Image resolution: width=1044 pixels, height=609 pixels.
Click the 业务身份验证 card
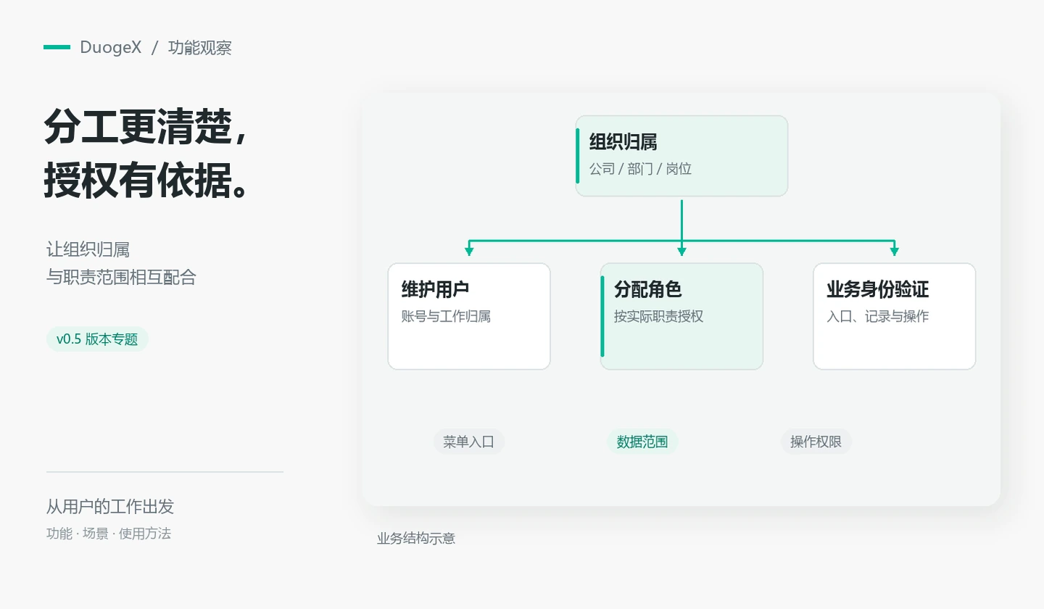pyautogui.click(x=894, y=316)
